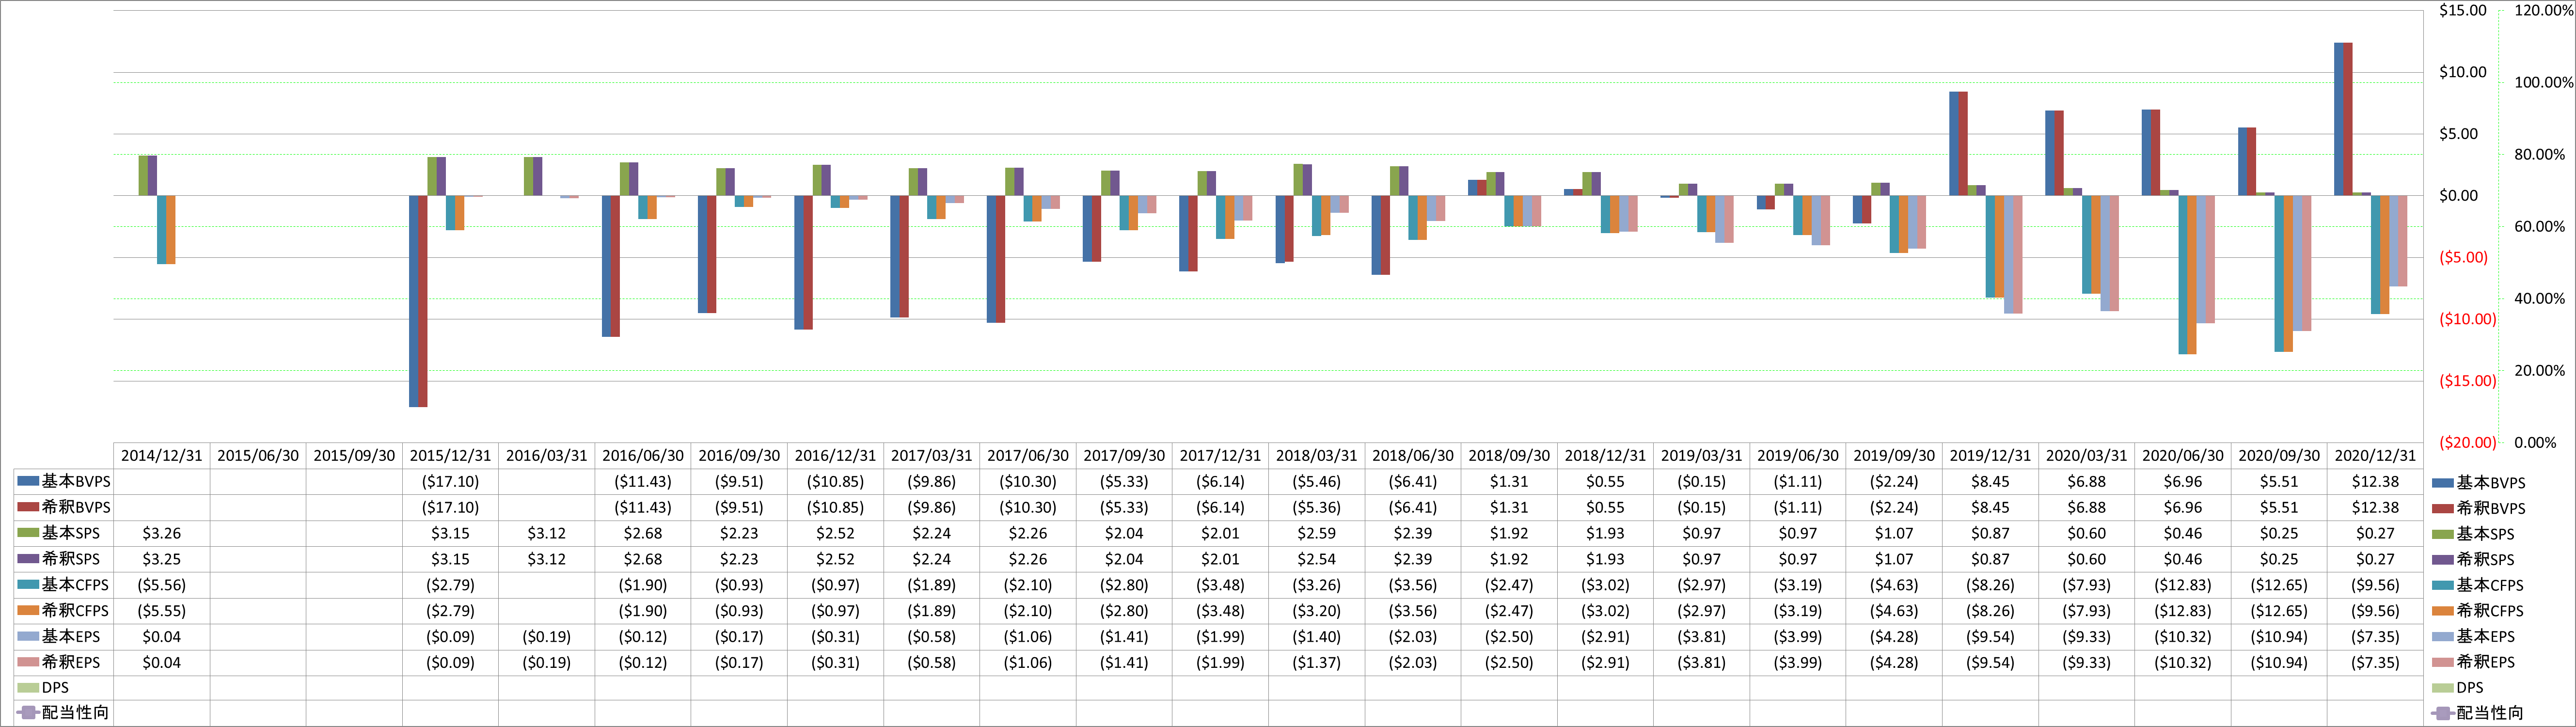The image size is (2576, 727).
Task: Select 希釈BVPS label in right-side legend
Action: [x=2490, y=508]
